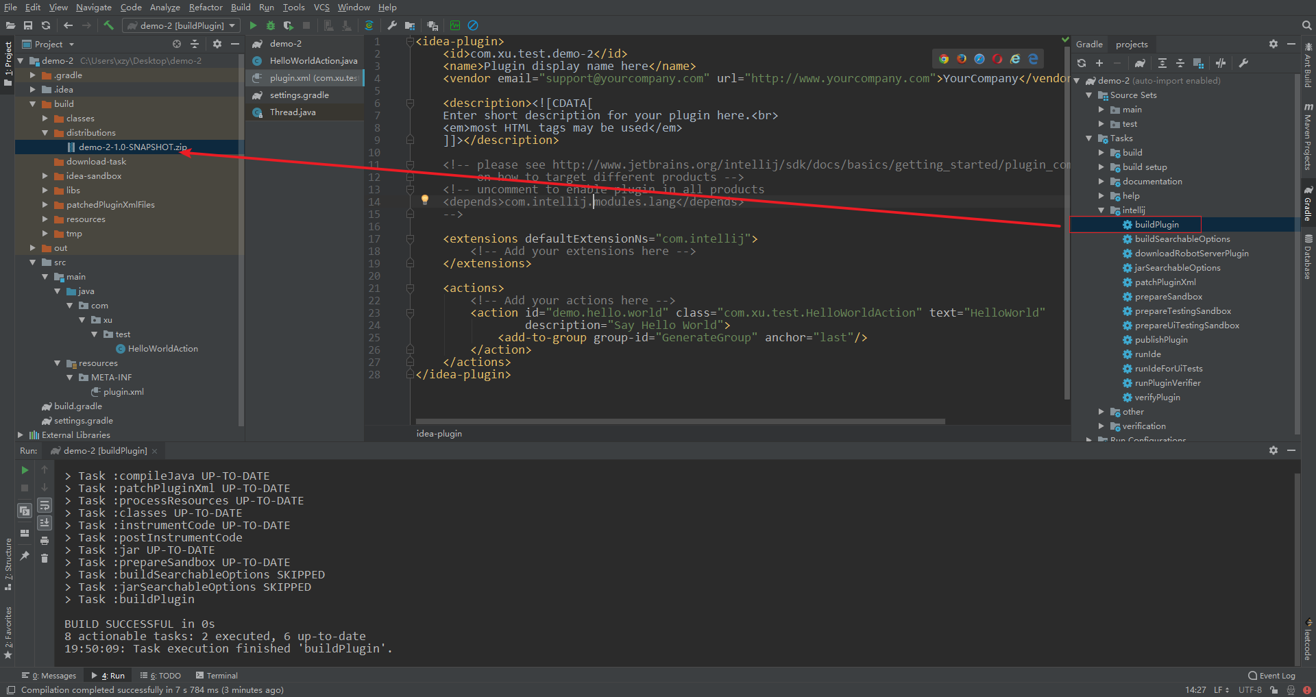This screenshot has height=697, width=1316.
Task: Click the Open folder icon in toolbar
Action: coord(10,25)
